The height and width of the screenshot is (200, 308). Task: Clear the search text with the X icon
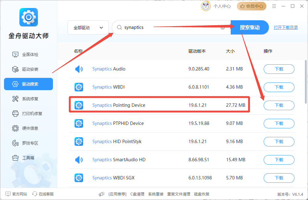[x=223, y=28]
